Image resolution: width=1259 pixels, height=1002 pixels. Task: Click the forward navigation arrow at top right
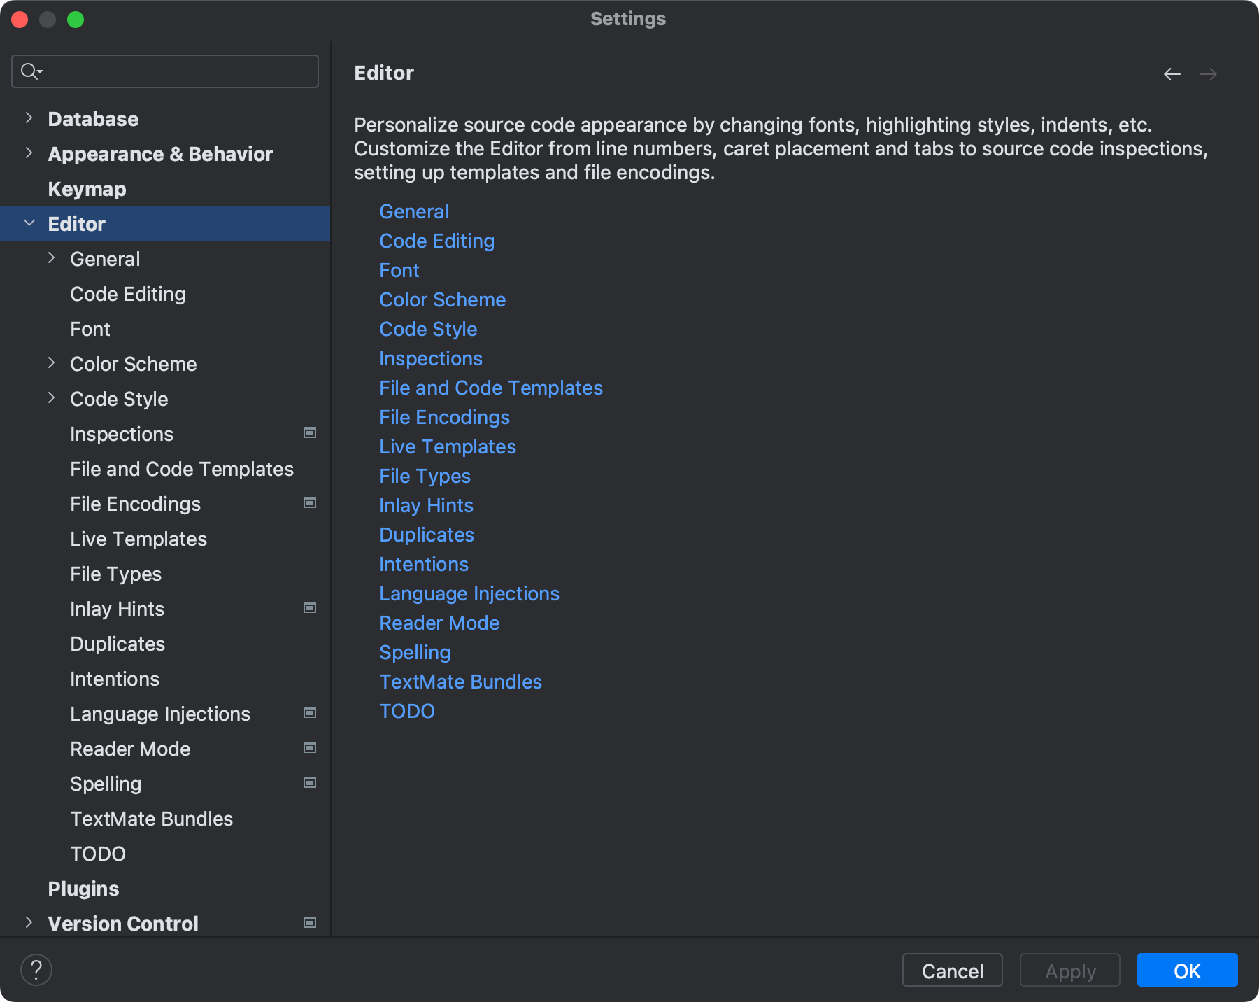1209,73
